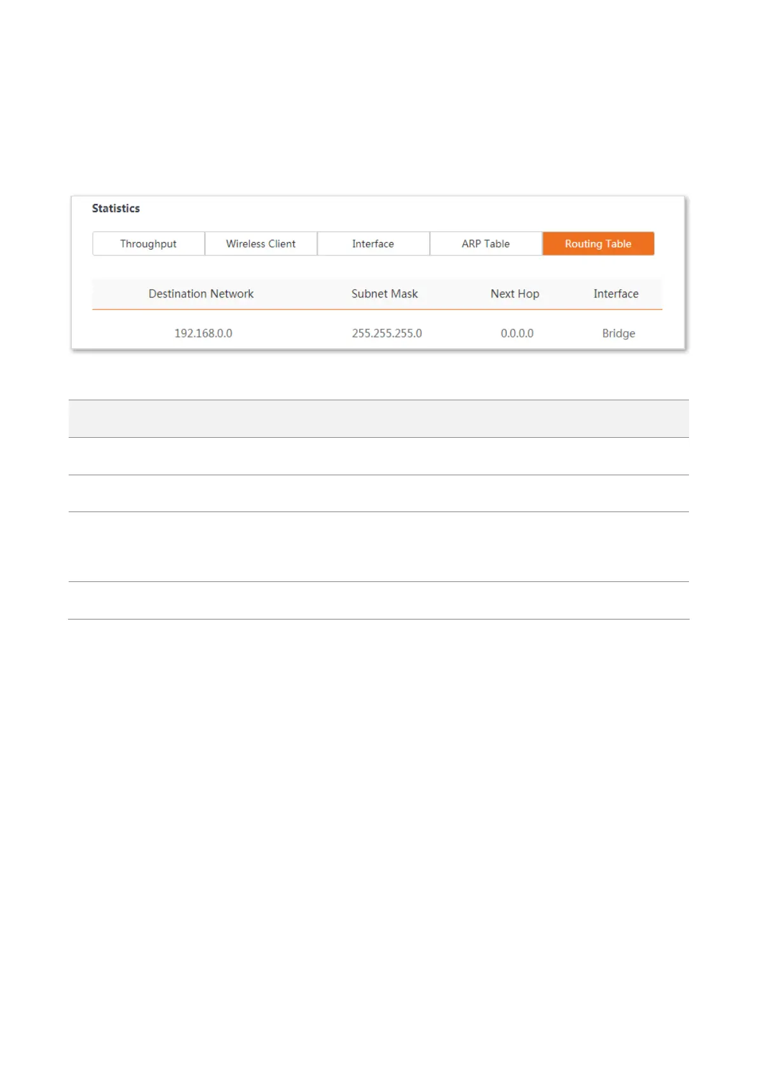
Task: Select the Routing Table tab
Action: [x=598, y=243]
